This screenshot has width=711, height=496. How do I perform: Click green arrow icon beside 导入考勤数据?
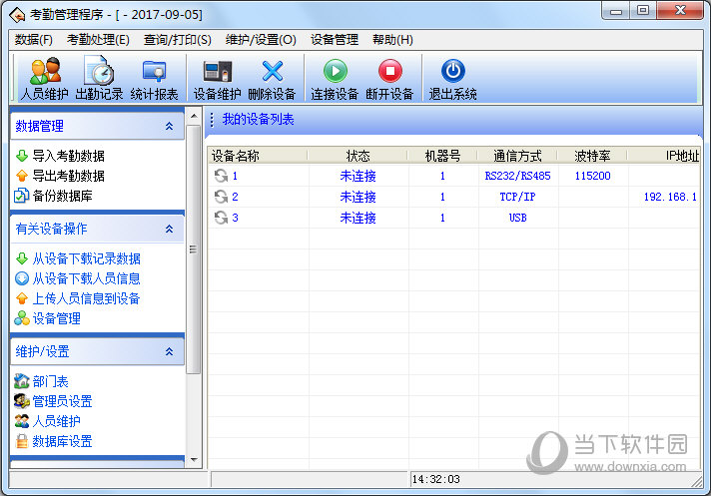(22, 156)
